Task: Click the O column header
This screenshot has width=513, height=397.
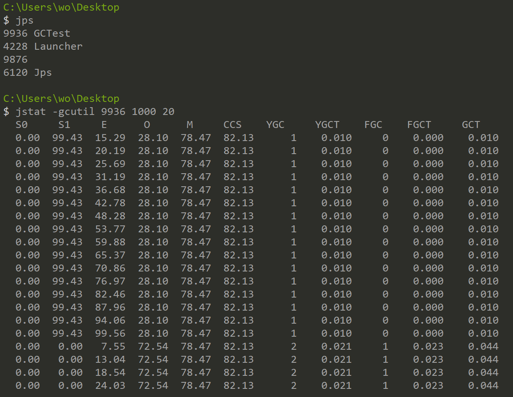Action: click(147, 125)
